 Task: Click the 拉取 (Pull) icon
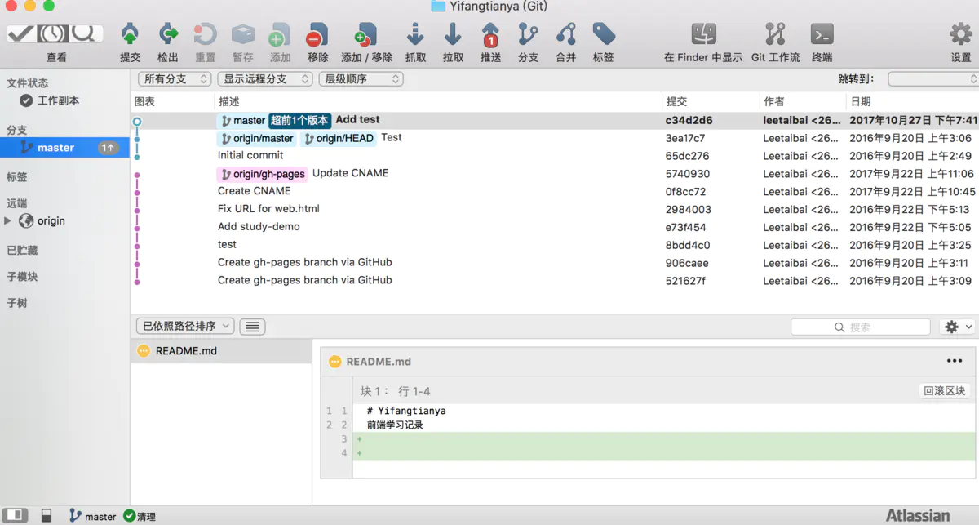pyautogui.click(x=453, y=36)
